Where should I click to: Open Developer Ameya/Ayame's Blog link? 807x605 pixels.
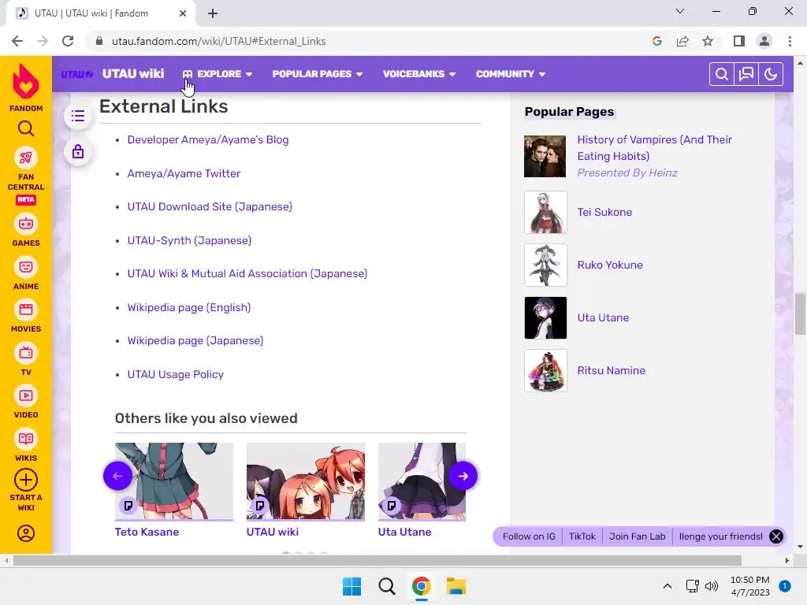coord(208,140)
